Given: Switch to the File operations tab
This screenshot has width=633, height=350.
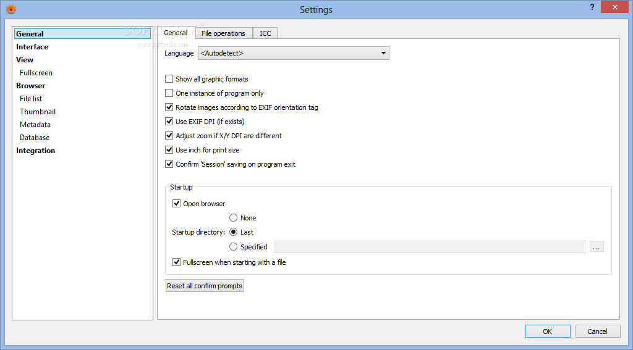Looking at the screenshot, I should (224, 33).
